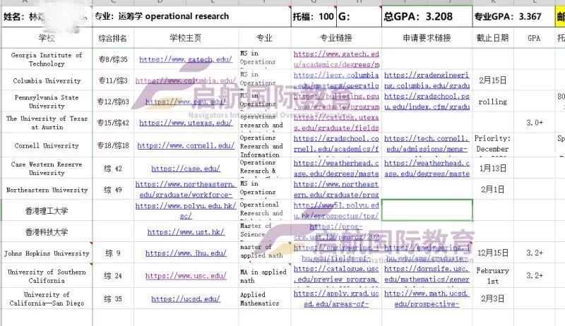The width and height of the screenshot is (565, 326).
Task: Open the polyu.edu.hk homepage link
Action: (x=186, y=210)
